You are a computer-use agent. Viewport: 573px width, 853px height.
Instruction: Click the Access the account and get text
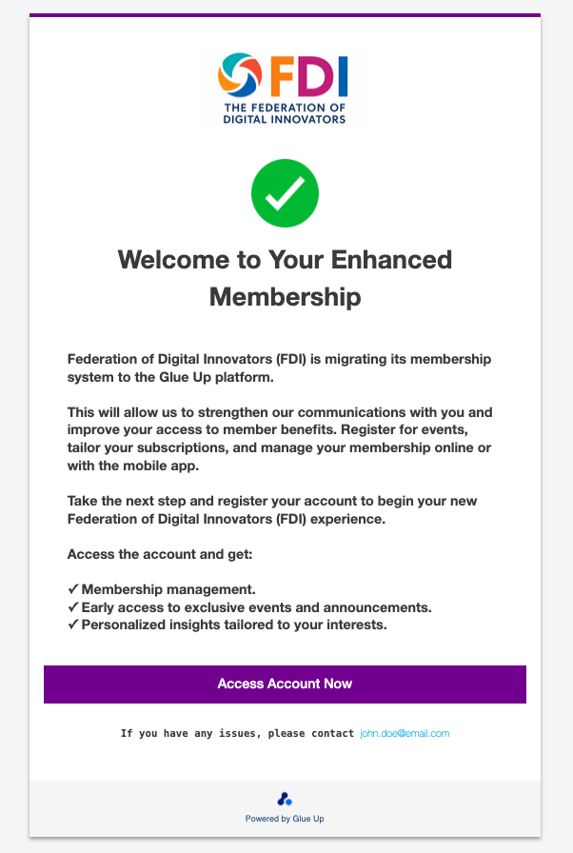click(160, 554)
